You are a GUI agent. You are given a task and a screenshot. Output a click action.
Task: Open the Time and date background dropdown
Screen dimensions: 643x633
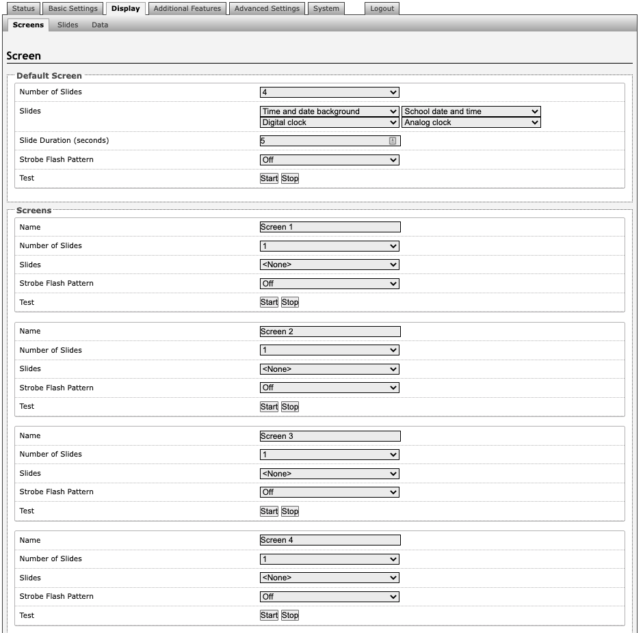(329, 111)
